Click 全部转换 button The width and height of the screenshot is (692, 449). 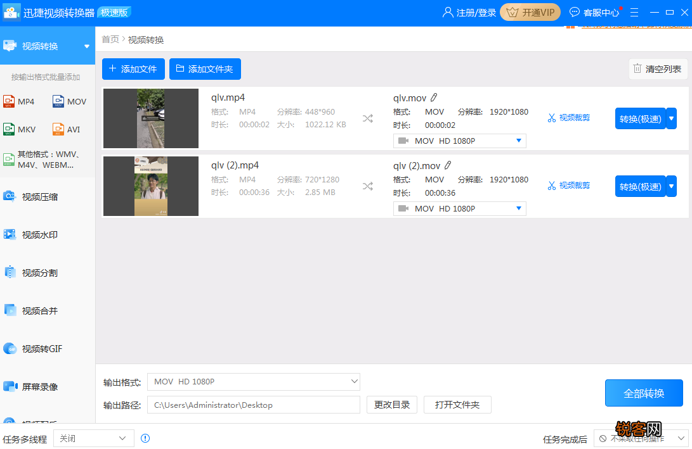[644, 393]
